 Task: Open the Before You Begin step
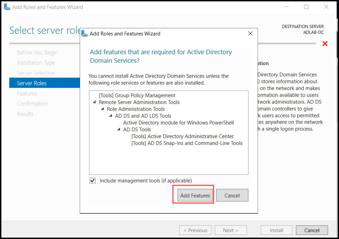click(37, 53)
